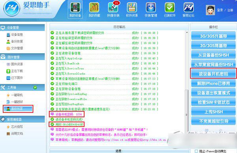Image resolution: width=237 pixels, height=153 pixels.
Task: Open 我的设备 toolbar icon
Action: point(75,9)
